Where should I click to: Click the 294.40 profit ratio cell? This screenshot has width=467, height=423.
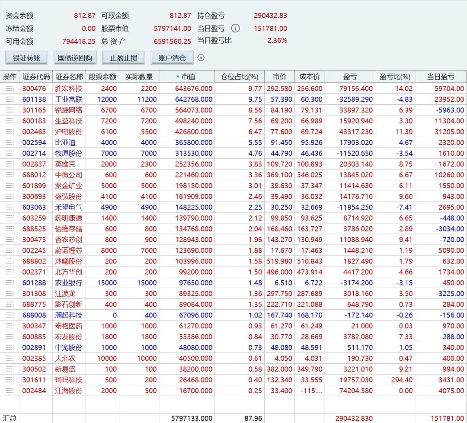tap(402, 380)
